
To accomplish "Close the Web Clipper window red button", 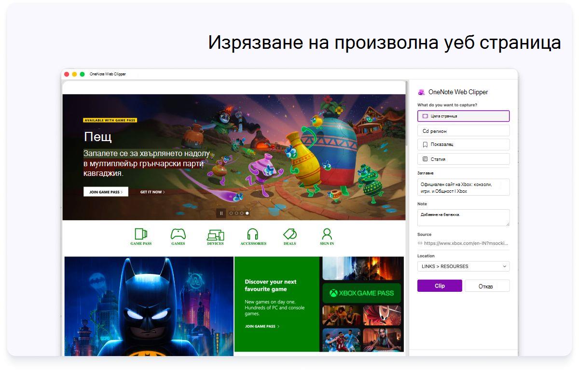I will tap(67, 74).
